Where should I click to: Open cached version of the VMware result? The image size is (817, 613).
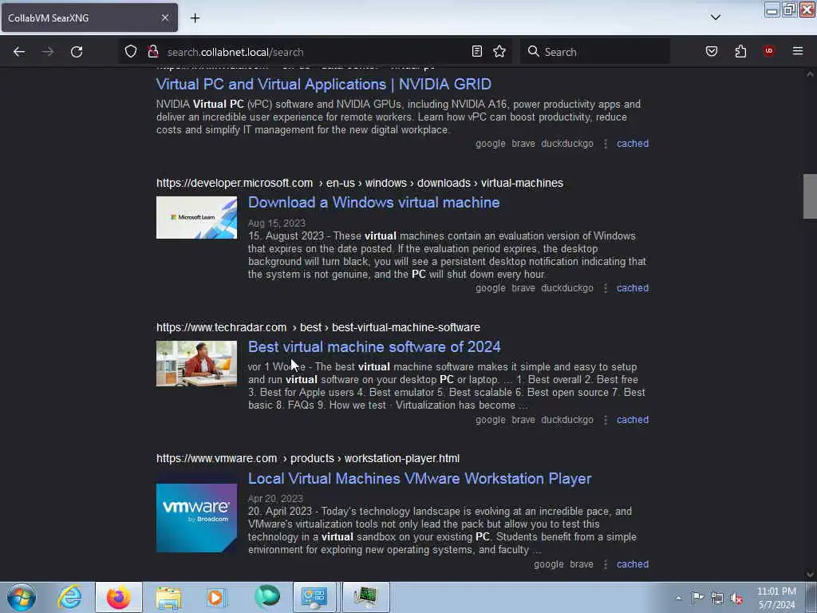point(633,564)
